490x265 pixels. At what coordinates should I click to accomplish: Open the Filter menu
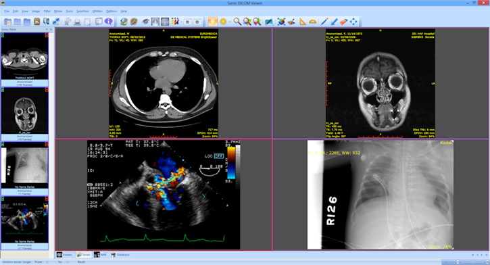pyautogui.click(x=47, y=11)
